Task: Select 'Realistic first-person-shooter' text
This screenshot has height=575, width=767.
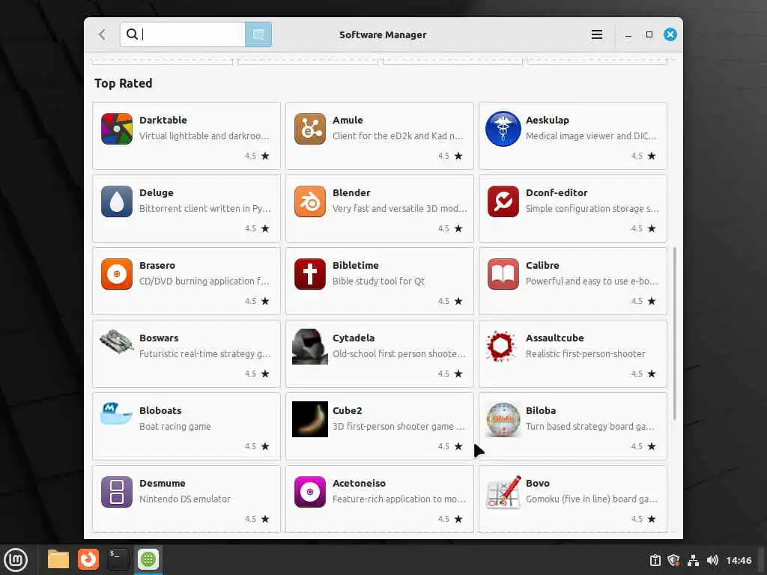Action: (x=586, y=354)
